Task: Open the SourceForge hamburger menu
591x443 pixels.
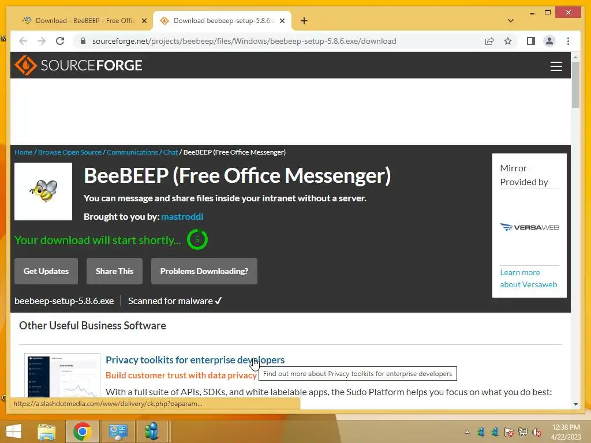Action: pos(556,66)
